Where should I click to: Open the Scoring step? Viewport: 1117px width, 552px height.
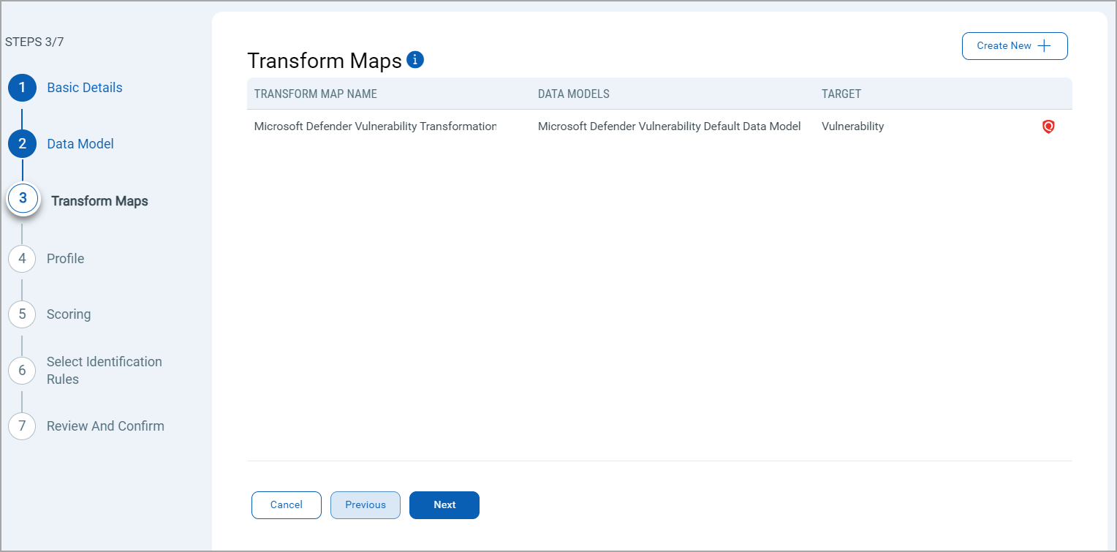(69, 314)
